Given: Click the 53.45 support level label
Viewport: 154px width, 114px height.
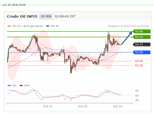Looking at the screenshot, I should click(x=139, y=61).
